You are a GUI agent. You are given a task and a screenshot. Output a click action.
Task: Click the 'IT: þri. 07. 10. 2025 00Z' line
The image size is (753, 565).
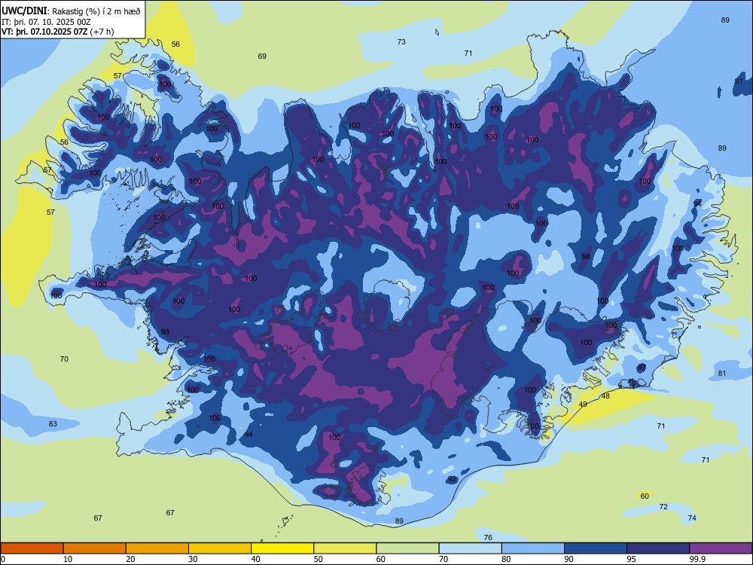(46, 22)
